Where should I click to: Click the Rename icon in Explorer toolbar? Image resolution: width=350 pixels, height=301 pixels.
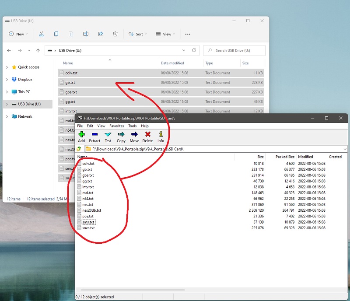coord(86,34)
